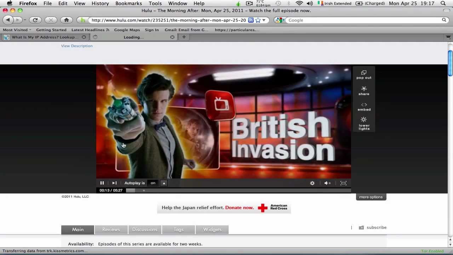Donate now to Red Cross
This screenshot has width=453, height=255.
[x=239, y=208]
